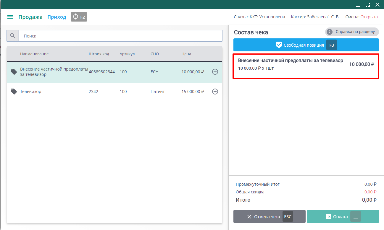Image resolution: width=384 pixels, height=230 pixels.
Task: Click the Итого total amount
Action: click(x=369, y=200)
